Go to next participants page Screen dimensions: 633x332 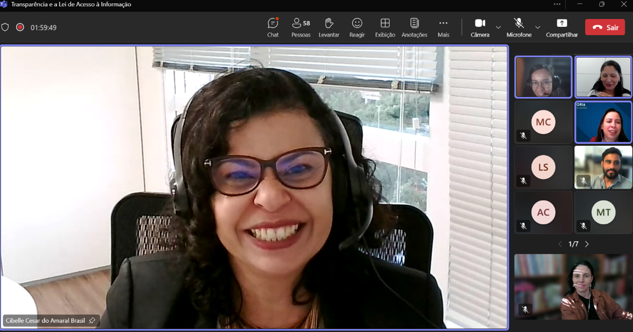pos(587,244)
